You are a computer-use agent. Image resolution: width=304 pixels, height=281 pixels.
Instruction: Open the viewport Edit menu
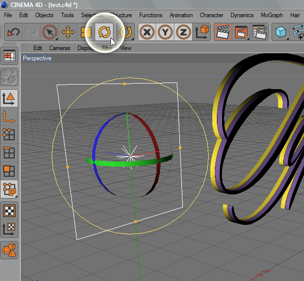[x=38, y=48]
